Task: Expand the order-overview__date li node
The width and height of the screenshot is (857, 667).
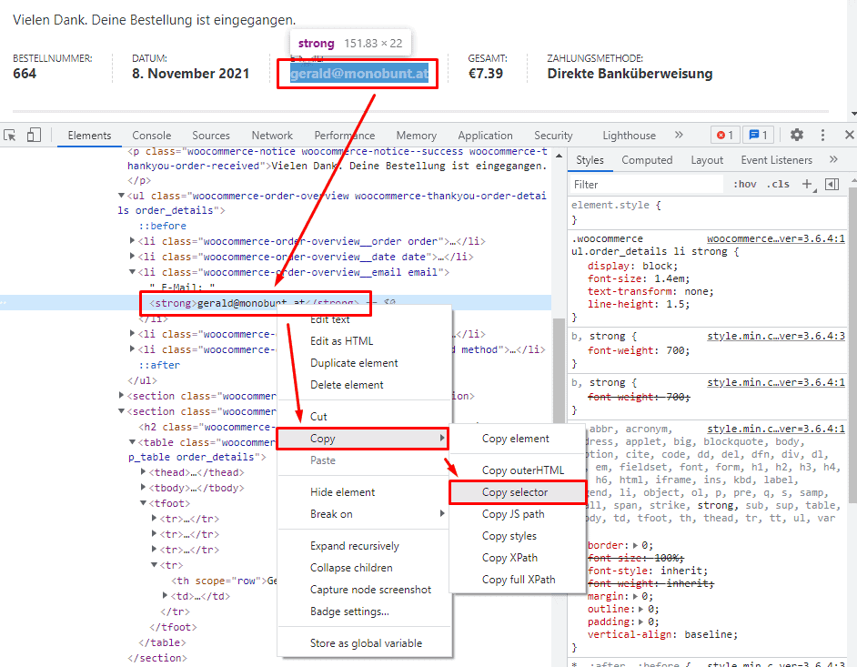Action: point(132,256)
